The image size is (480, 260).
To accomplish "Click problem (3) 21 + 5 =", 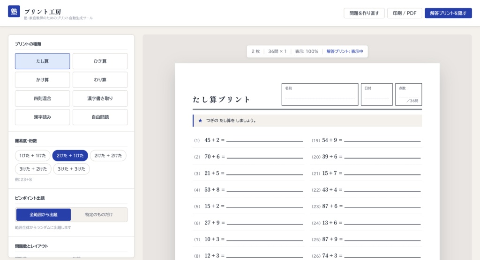I will [x=248, y=173].
